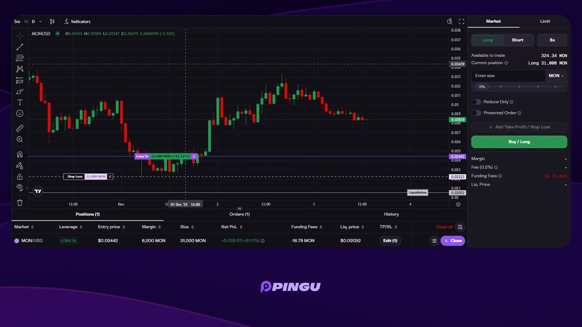Click the purple Close position button

tap(453, 241)
